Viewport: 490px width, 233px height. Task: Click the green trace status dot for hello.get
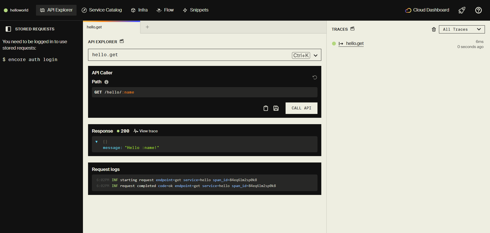(334, 44)
